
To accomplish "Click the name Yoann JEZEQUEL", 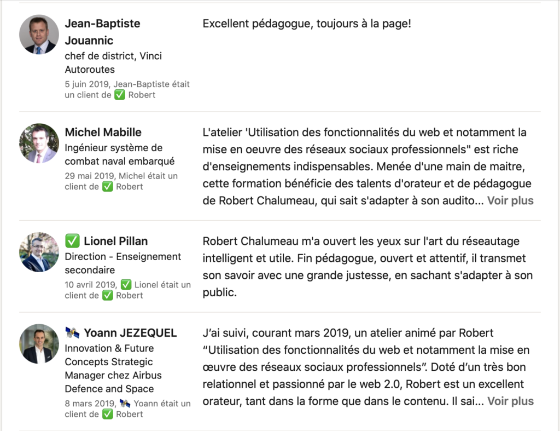I will click(130, 332).
